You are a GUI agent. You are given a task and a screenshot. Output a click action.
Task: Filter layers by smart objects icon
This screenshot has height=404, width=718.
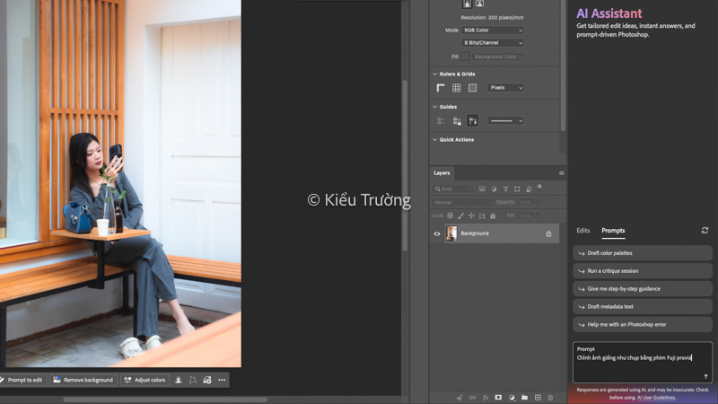(529, 189)
